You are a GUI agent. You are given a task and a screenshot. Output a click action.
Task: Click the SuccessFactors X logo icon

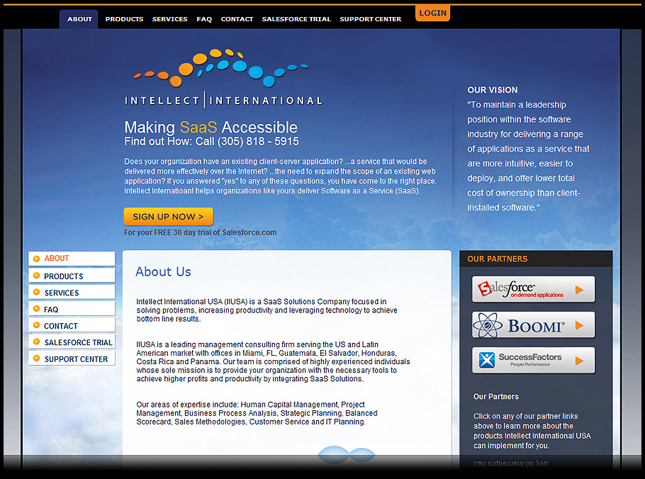pos(487,360)
